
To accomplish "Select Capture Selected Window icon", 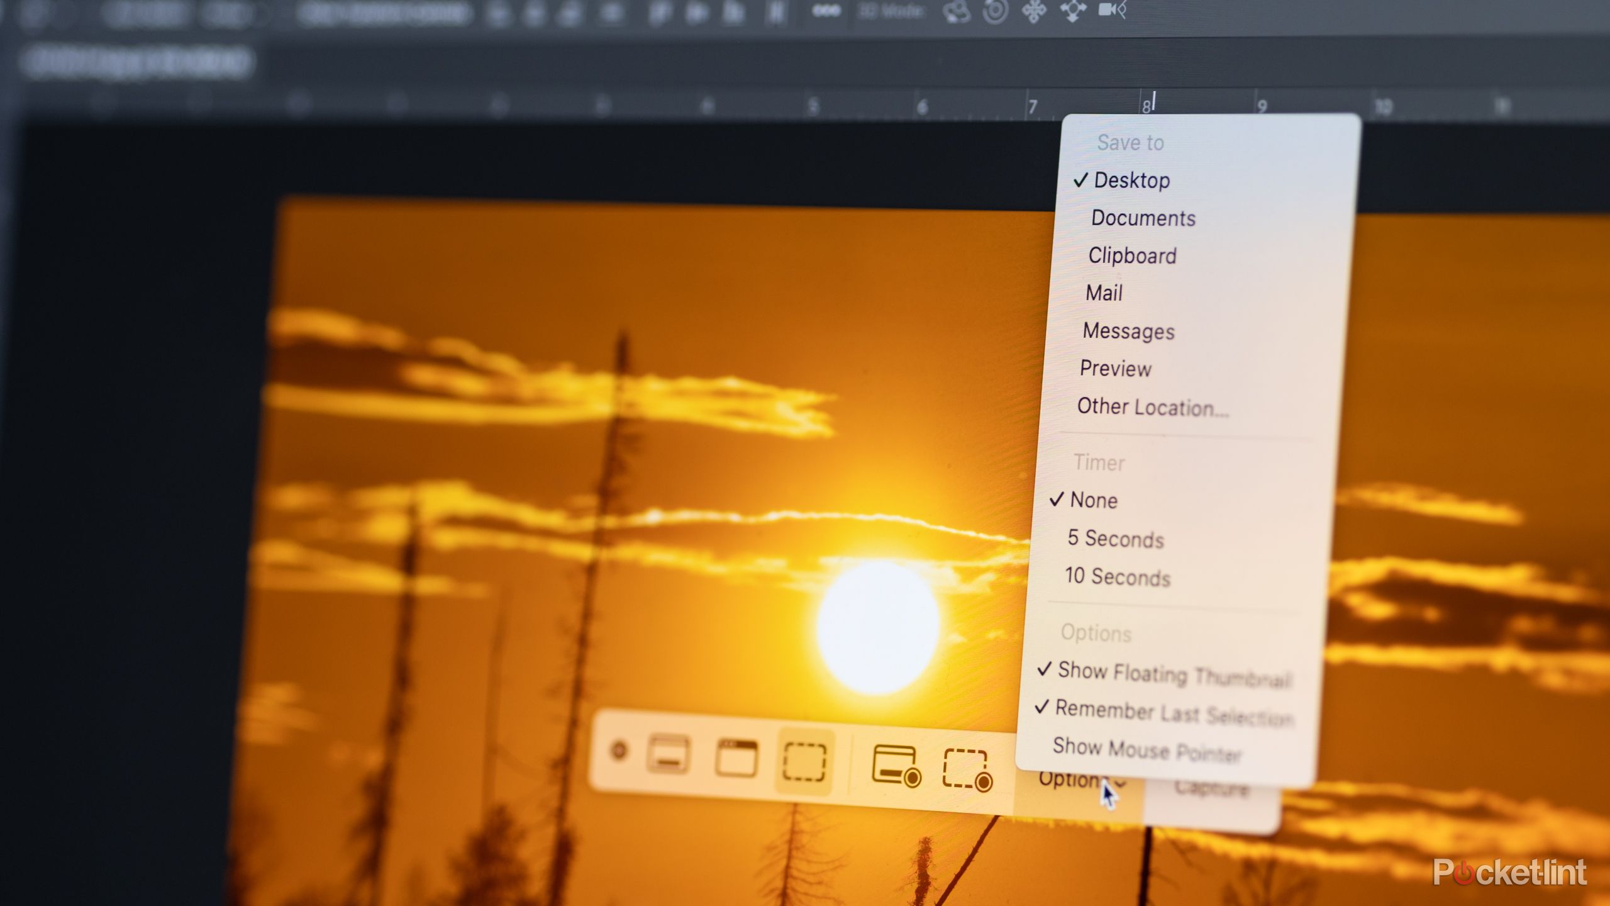I will click(x=736, y=758).
